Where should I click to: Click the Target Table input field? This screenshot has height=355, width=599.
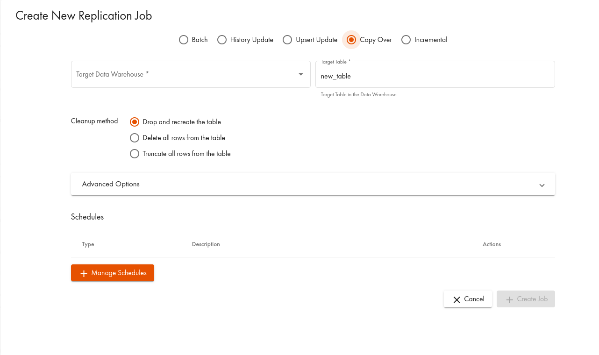click(435, 76)
